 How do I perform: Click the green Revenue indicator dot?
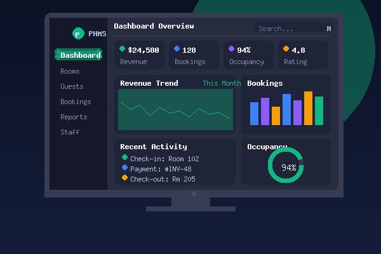point(122,49)
